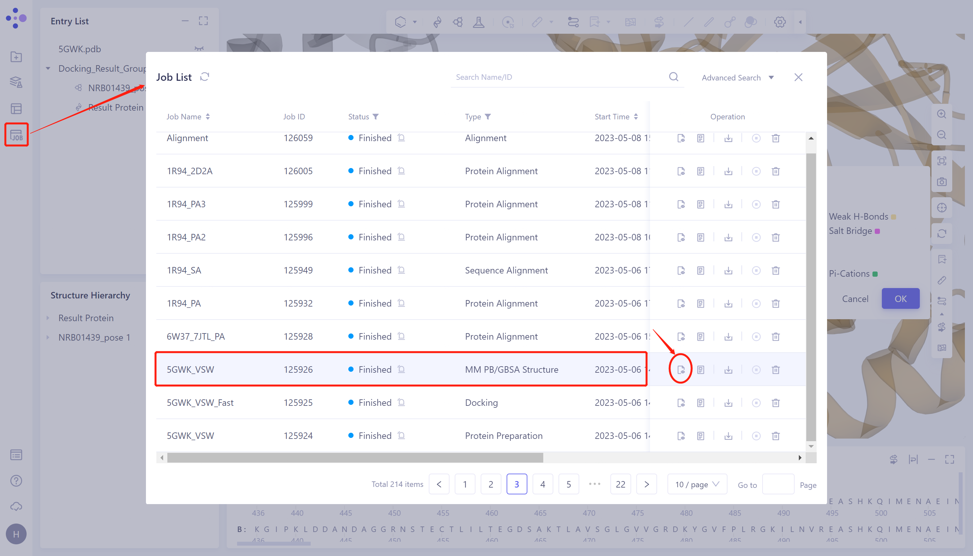Image resolution: width=973 pixels, height=556 pixels.
Task: Take a snapshot using the camera icon
Action: (942, 182)
